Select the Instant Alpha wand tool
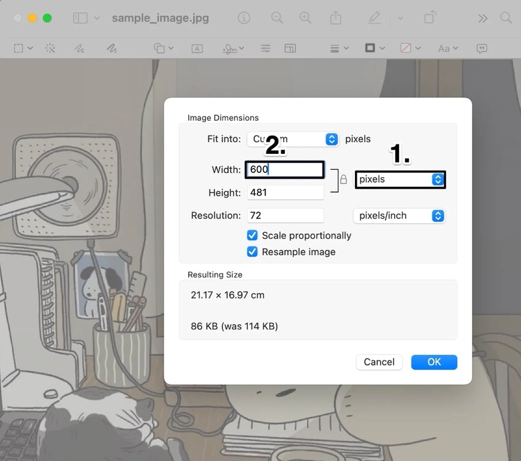The image size is (521, 461). click(x=50, y=48)
